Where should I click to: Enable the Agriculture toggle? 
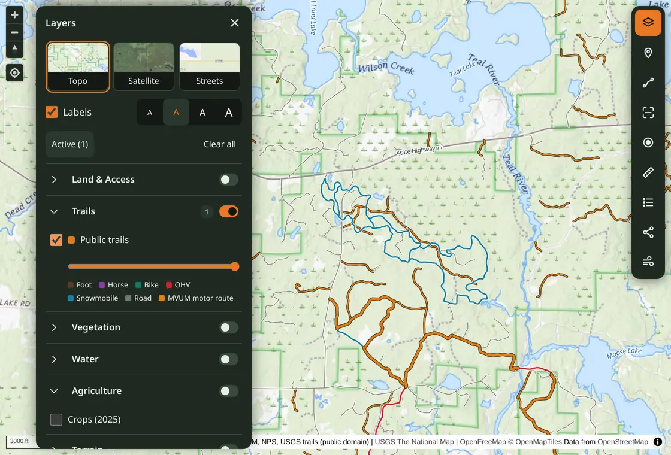228,391
